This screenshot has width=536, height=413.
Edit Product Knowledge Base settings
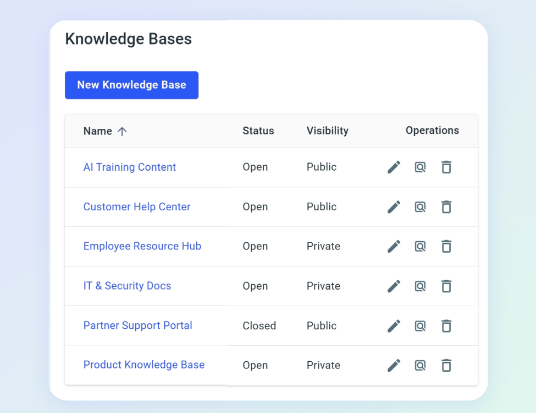click(394, 365)
